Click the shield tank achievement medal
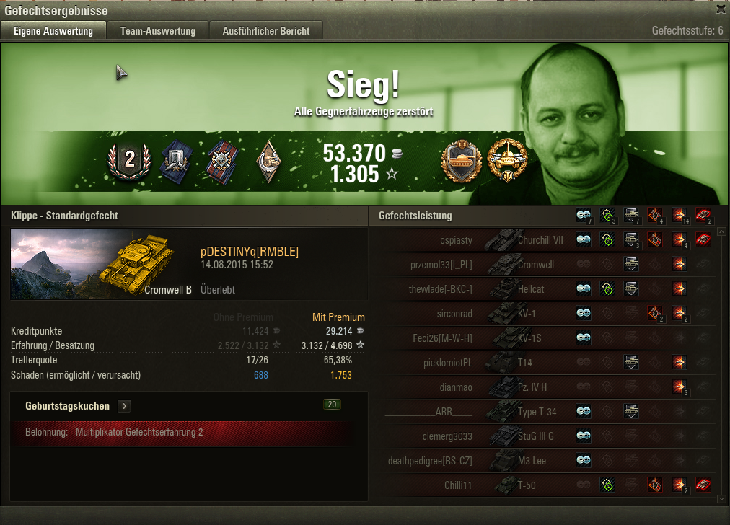 462,161
